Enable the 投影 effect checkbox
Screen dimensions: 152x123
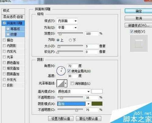click(x=4, y=85)
